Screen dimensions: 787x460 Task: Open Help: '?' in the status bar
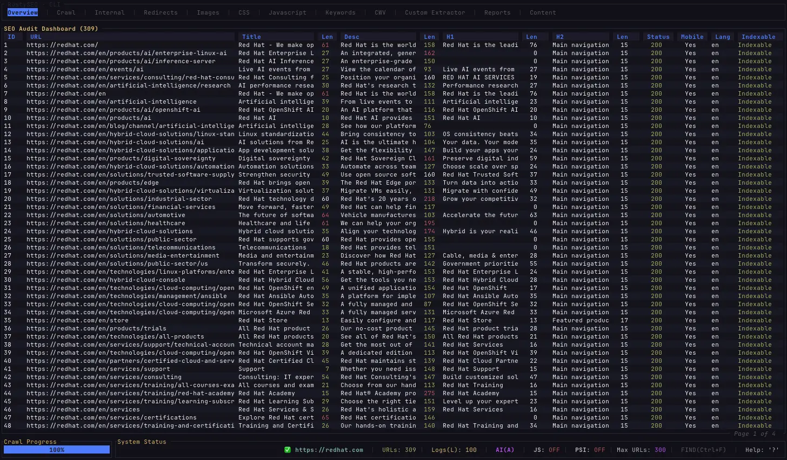pyautogui.click(x=762, y=450)
